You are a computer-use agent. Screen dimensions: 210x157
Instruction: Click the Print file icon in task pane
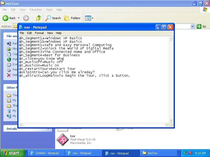(x=9, y=70)
